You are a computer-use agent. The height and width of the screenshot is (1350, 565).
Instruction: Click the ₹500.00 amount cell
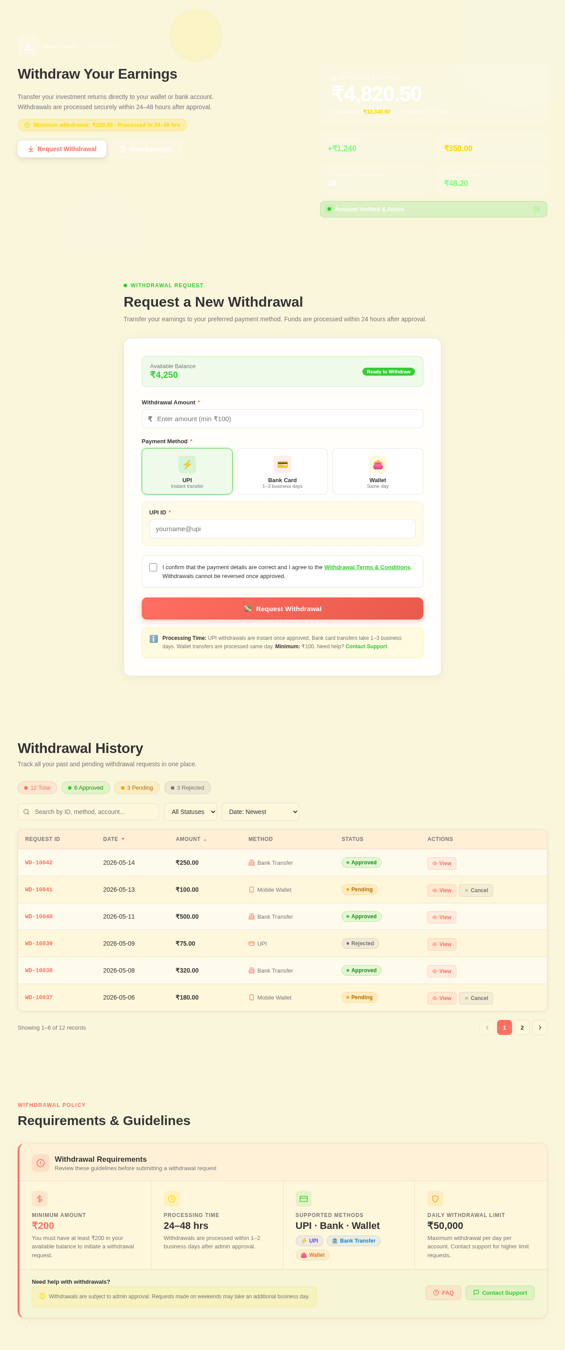pos(187,916)
